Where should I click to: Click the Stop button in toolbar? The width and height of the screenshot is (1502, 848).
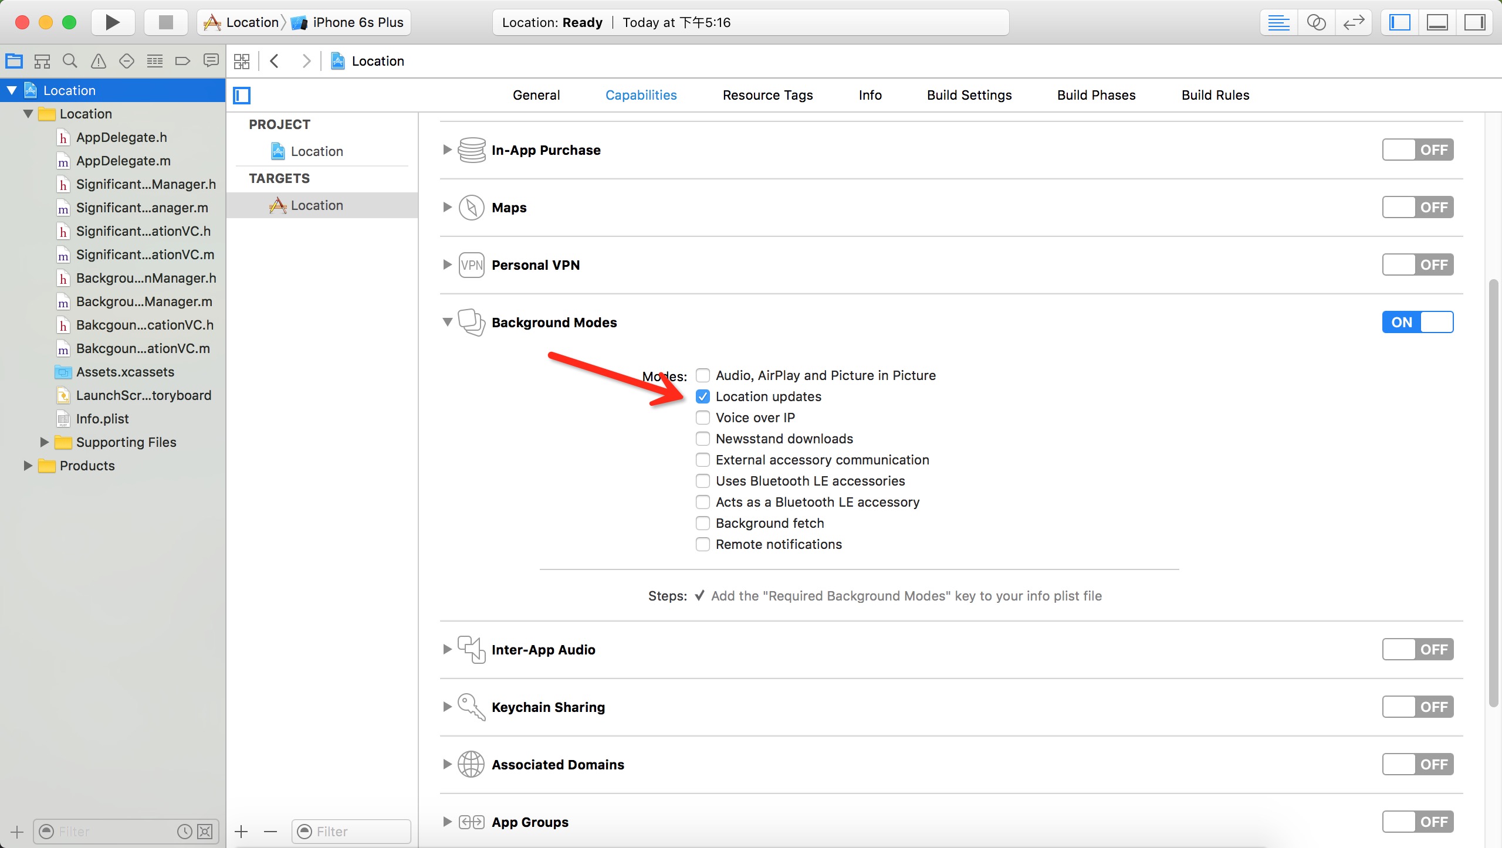pos(166,22)
